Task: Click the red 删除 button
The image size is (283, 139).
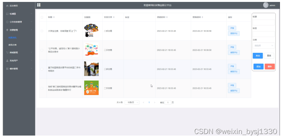Action: tap(270, 66)
